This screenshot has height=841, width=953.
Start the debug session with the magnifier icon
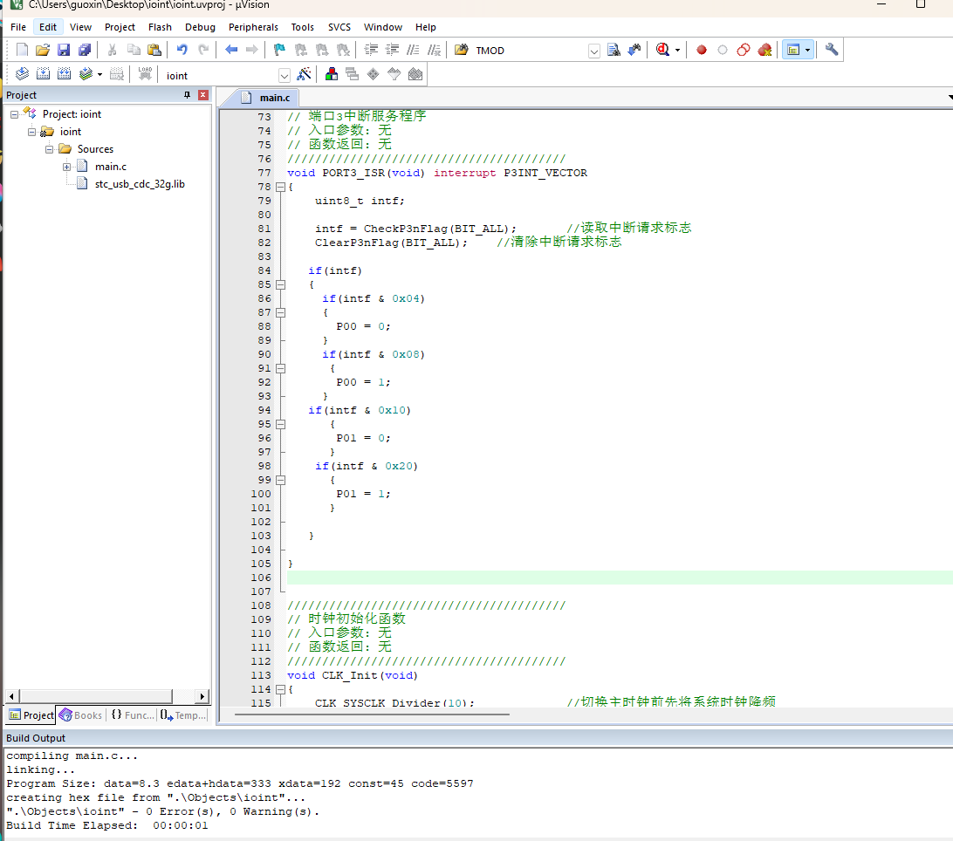click(x=662, y=50)
